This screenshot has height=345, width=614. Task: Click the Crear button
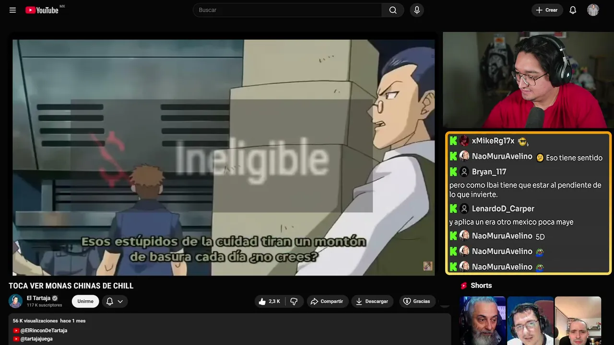tap(547, 10)
